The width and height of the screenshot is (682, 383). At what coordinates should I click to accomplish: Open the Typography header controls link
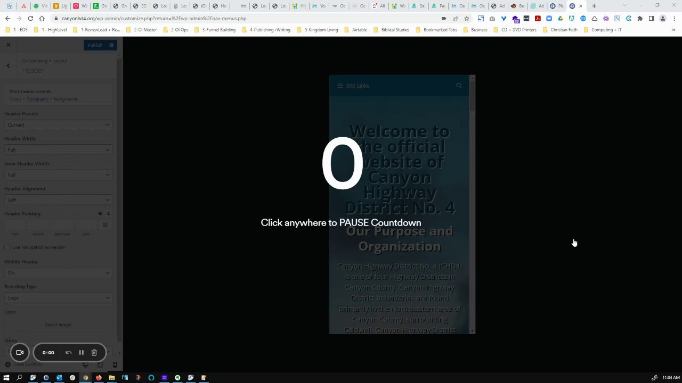[37, 99]
